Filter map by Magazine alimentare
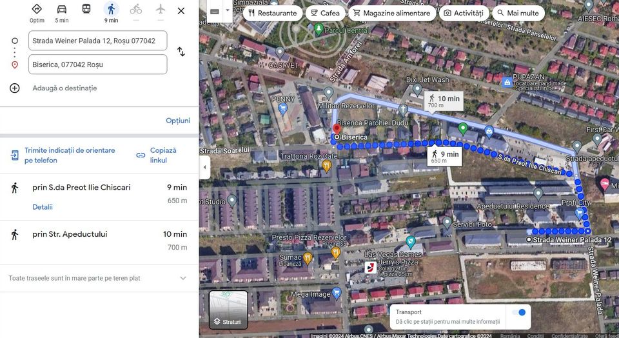Viewport: 619px width, 338px height. point(391,13)
